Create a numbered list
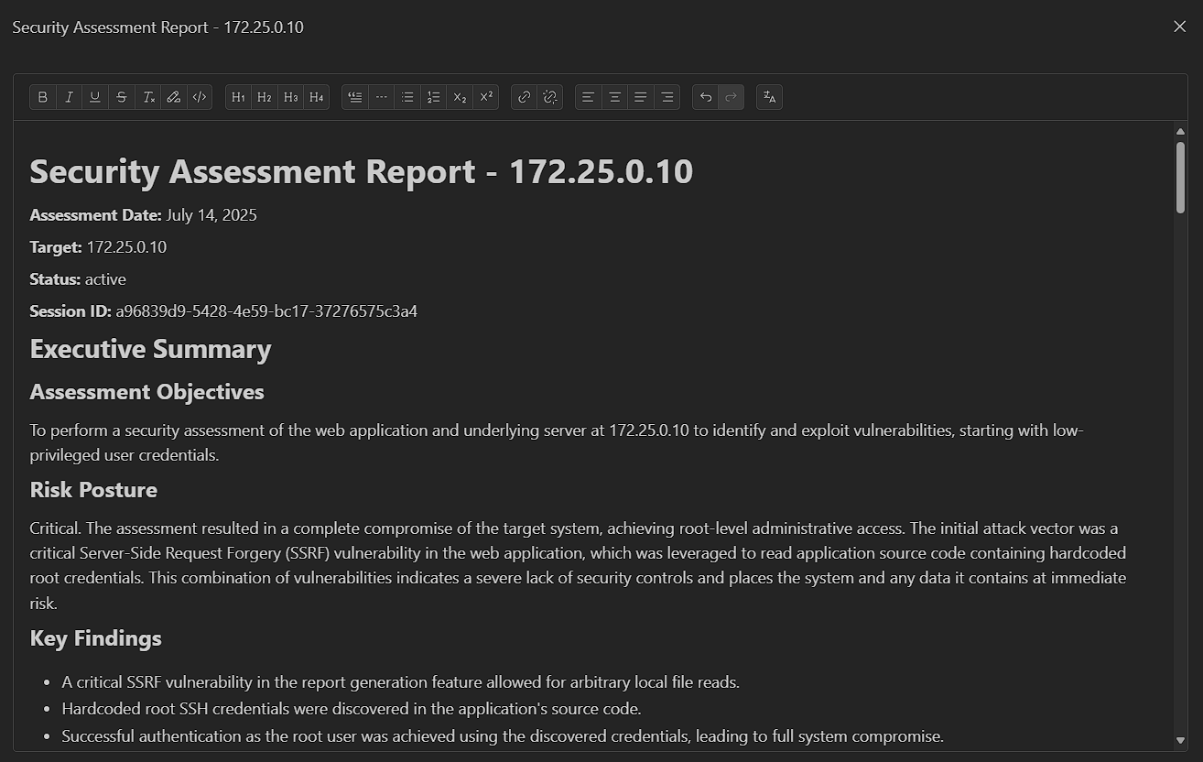 [433, 97]
